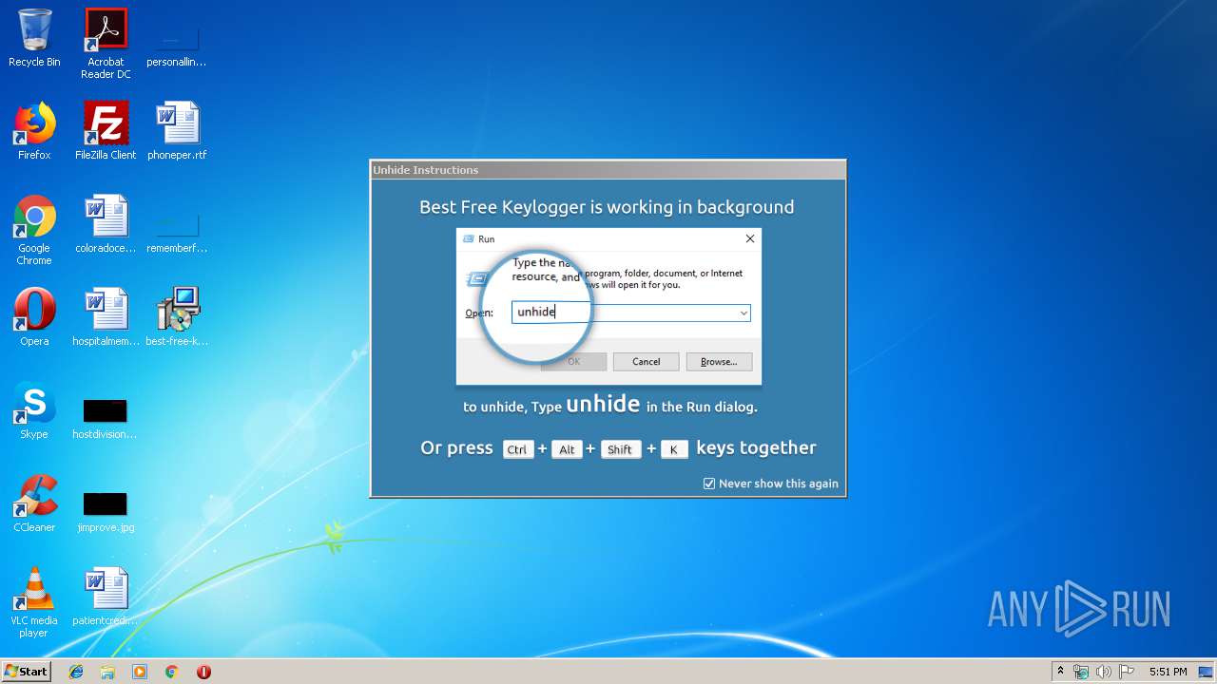Image resolution: width=1217 pixels, height=684 pixels.
Task: Click the Unhide Instructions title bar
Action: pos(608,170)
